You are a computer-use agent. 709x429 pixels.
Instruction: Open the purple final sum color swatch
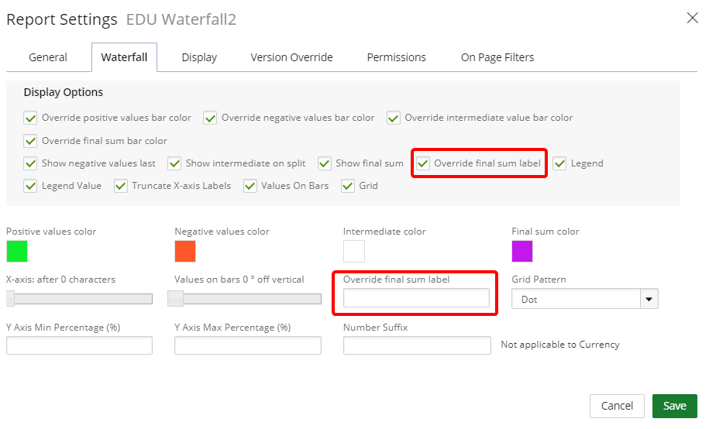click(522, 252)
